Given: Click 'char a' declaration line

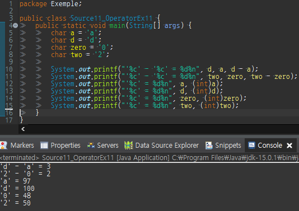Looking at the screenshot, I should [x=76, y=33].
